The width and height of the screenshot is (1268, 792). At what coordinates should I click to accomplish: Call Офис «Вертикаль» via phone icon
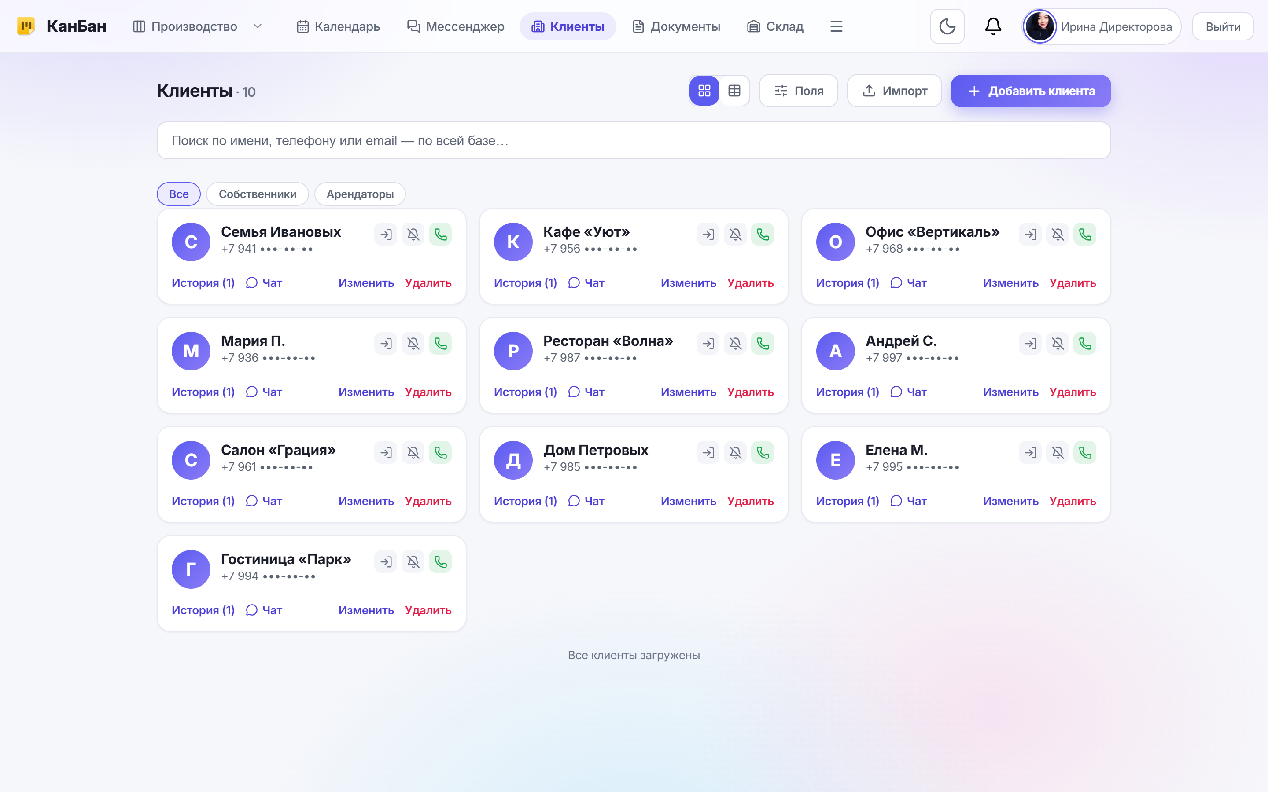[x=1084, y=234]
